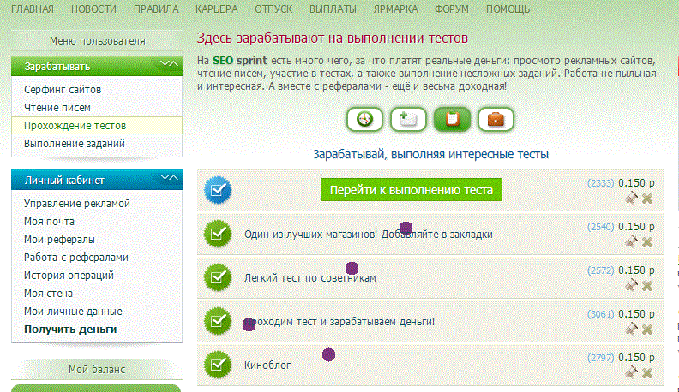Pin test 2540 with the pushpin icon
679x392 pixels.
631,242
